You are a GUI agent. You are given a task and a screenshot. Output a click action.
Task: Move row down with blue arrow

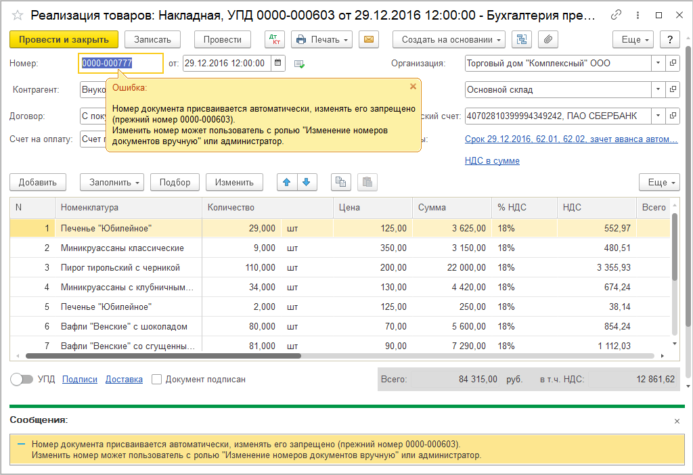(307, 182)
